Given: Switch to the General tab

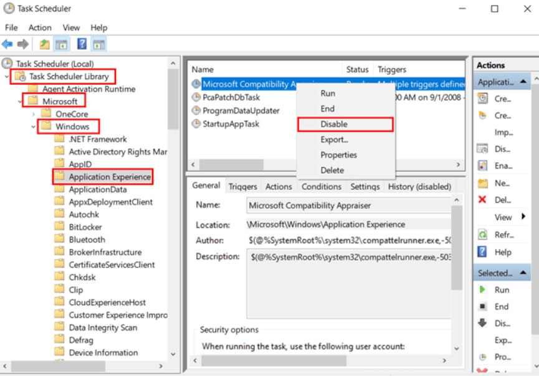Looking at the screenshot, I should [x=206, y=186].
